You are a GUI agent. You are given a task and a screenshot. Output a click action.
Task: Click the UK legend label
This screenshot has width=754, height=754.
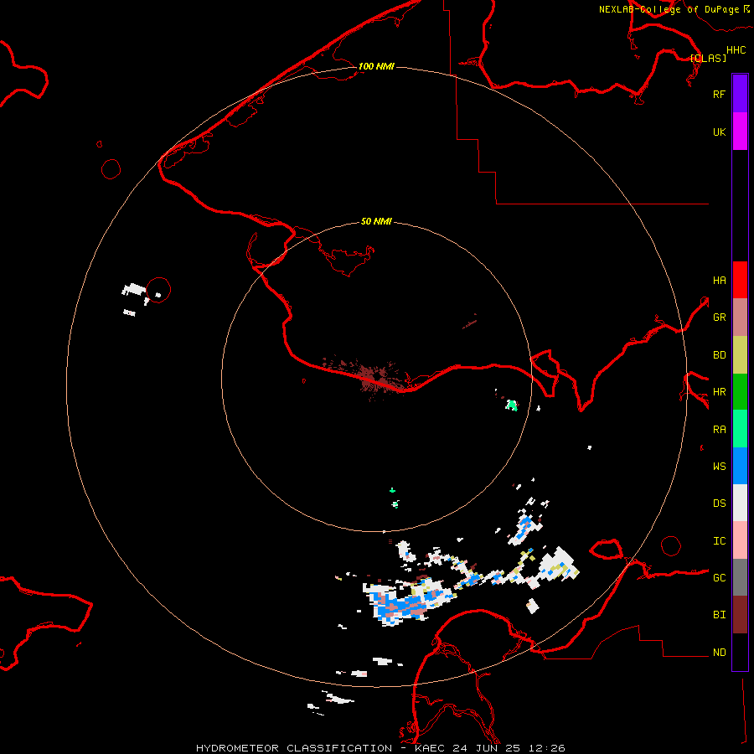point(719,132)
